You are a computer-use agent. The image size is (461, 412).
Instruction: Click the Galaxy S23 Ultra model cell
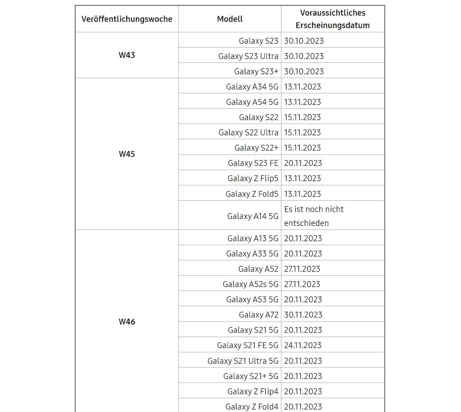[230, 56]
